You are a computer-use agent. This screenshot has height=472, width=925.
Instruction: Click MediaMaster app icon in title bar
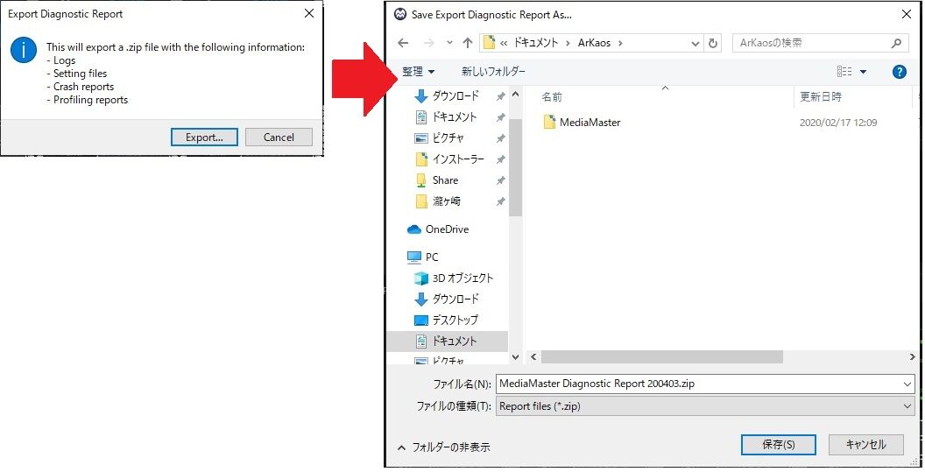pyautogui.click(x=400, y=14)
